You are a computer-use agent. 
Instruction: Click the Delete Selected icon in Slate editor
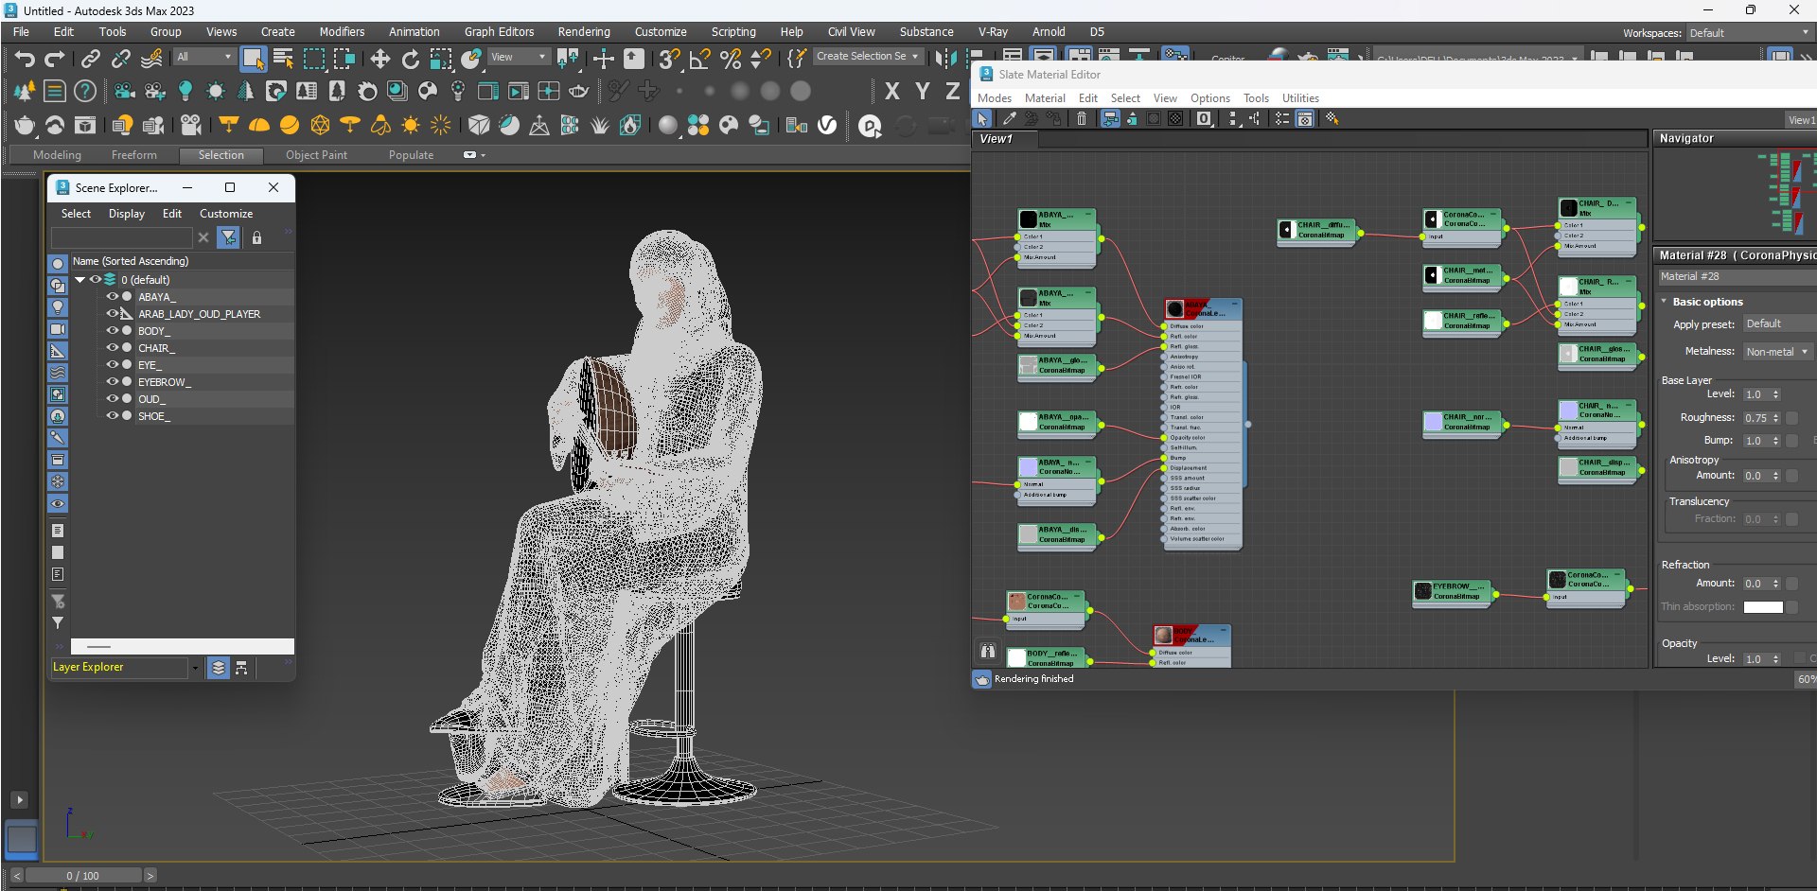(x=1082, y=118)
